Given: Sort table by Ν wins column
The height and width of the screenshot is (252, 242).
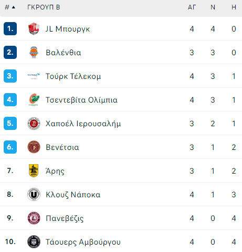Looking at the screenshot, I should pos(213,7).
